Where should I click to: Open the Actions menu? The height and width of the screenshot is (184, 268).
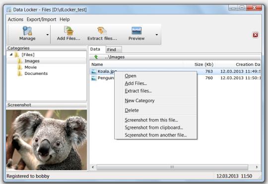(15, 19)
